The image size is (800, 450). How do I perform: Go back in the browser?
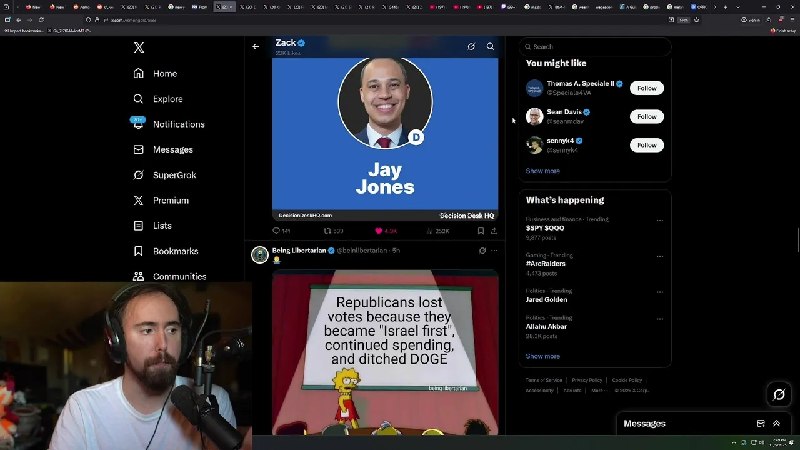18,20
